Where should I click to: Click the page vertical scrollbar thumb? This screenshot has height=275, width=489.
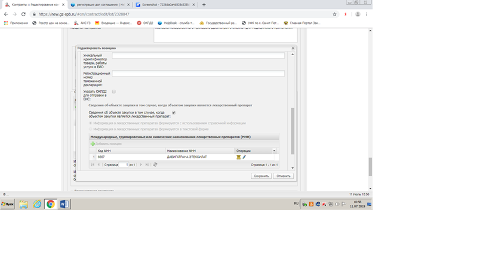[x=370, y=167]
